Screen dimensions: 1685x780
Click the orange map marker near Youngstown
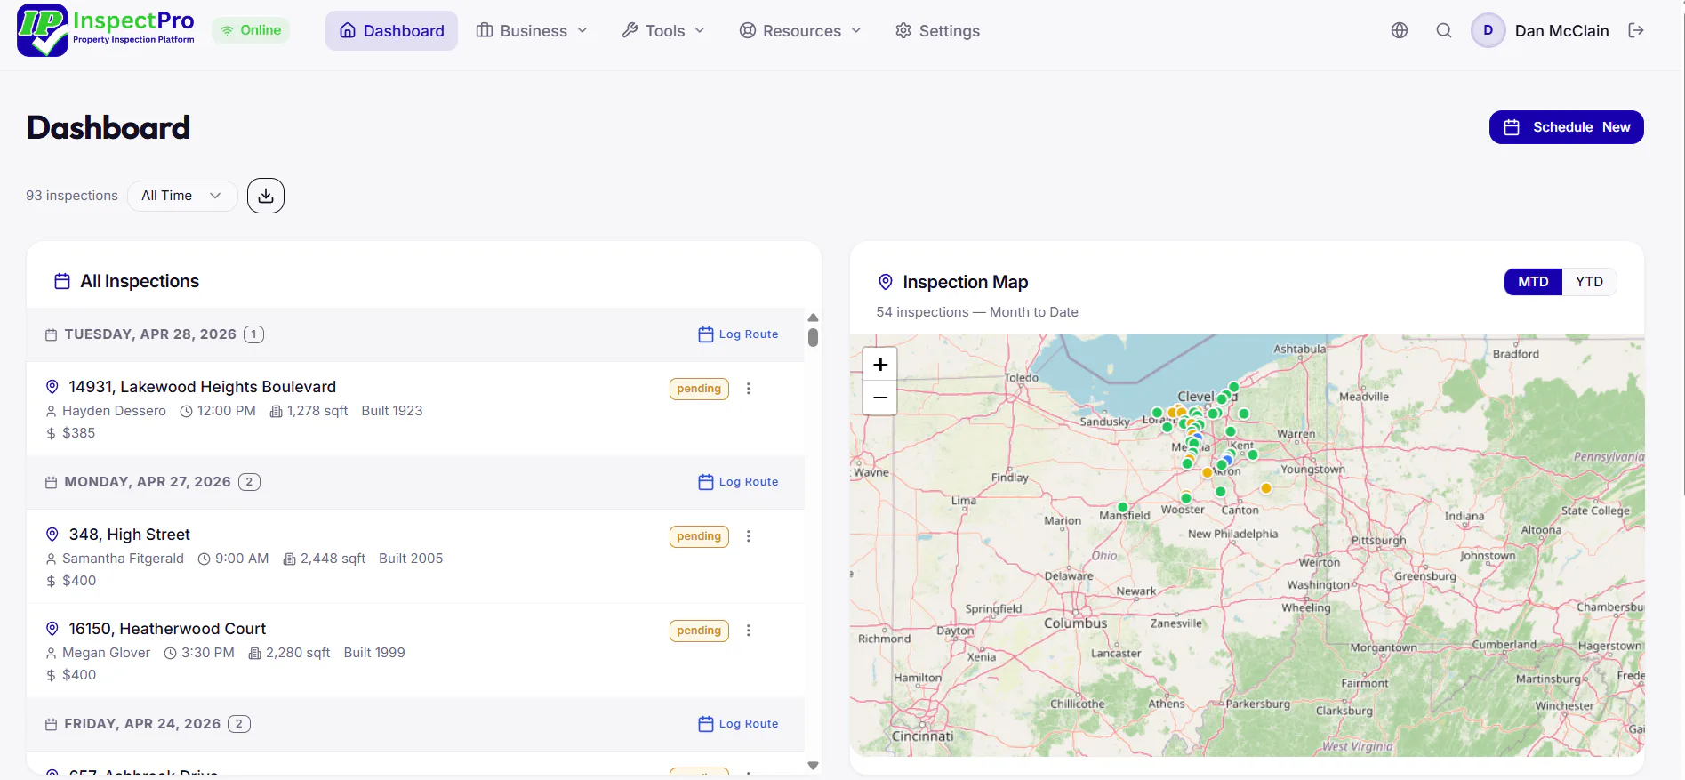[x=1266, y=488]
